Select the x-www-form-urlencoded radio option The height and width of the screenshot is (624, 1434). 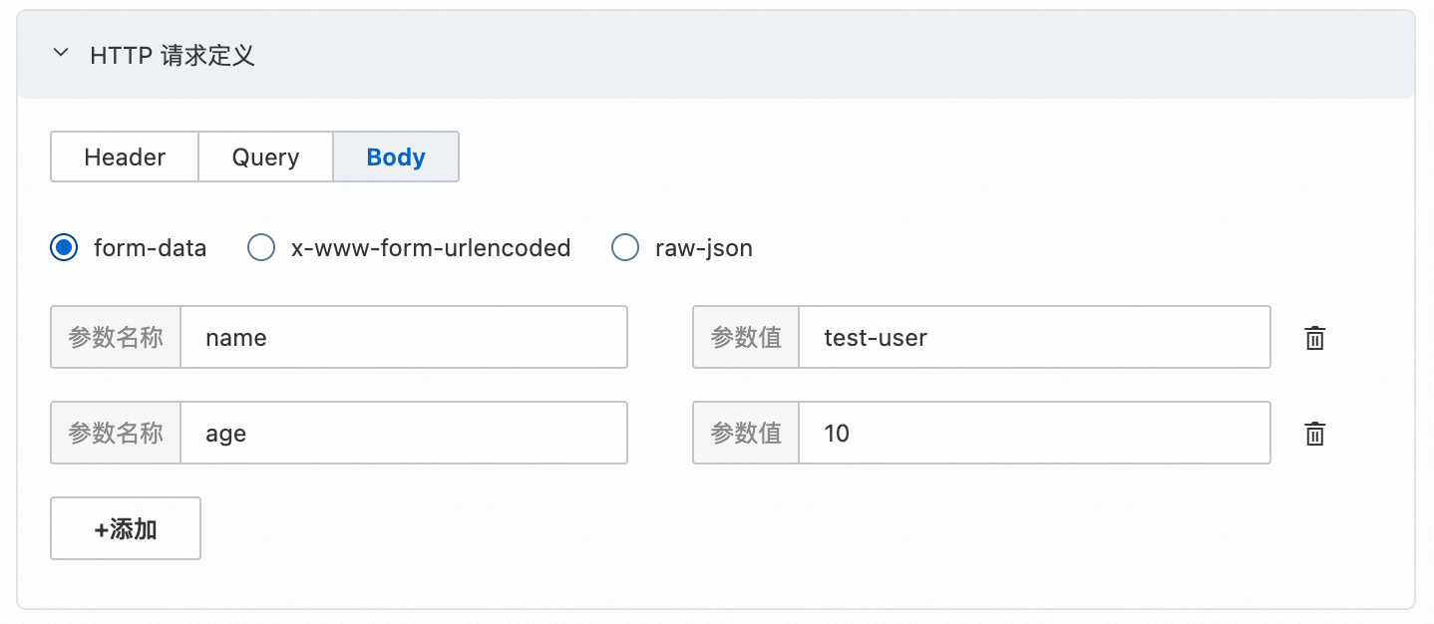(x=261, y=247)
